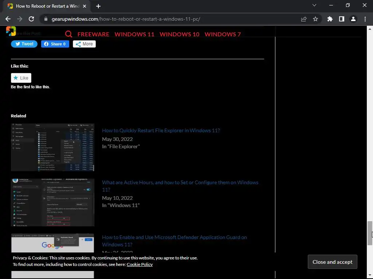Click the Close and accept cookies button
The height and width of the screenshot is (279, 373).
(332, 262)
